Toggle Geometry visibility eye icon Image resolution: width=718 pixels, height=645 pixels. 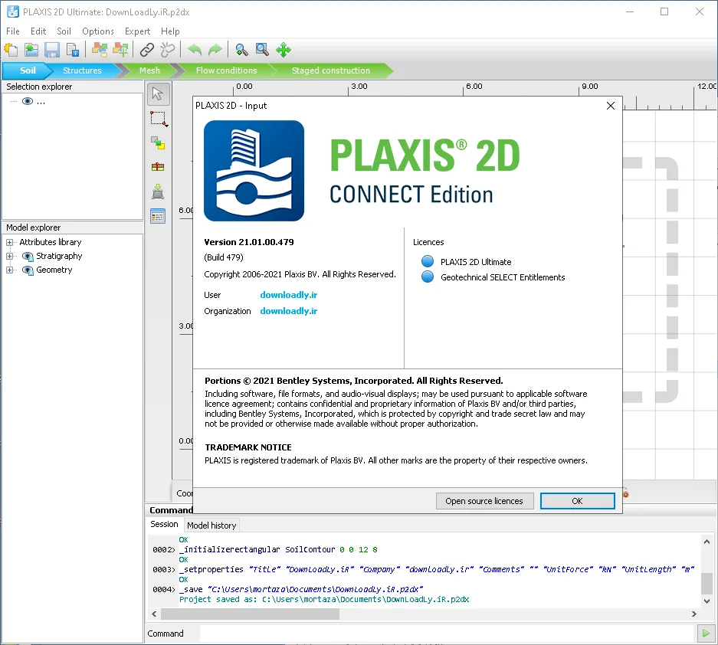click(28, 270)
